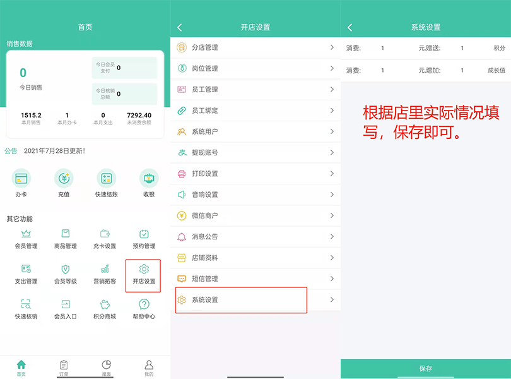Edit the 元,赠送 points value field
The height and width of the screenshot is (379, 511).
click(x=462, y=48)
